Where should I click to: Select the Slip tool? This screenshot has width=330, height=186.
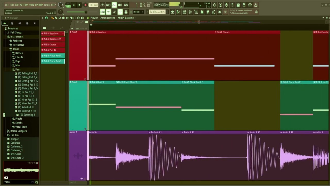pos(67,18)
